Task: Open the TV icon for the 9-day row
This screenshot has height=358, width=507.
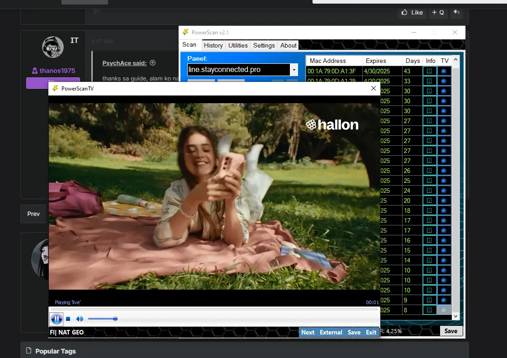Action: 444,300
